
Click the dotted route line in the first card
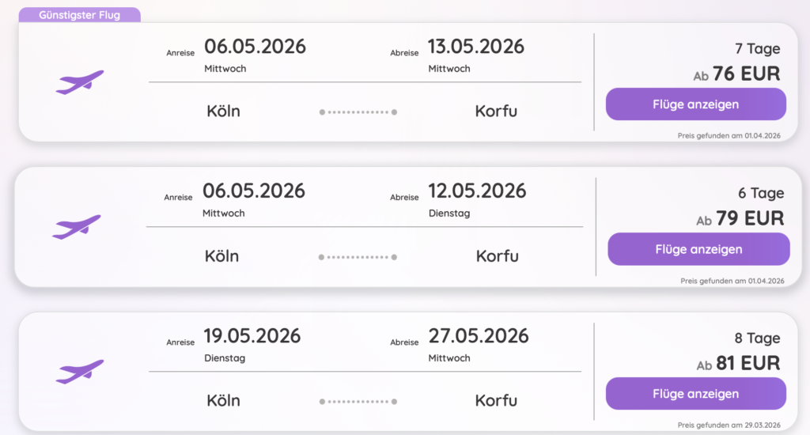pos(358,112)
